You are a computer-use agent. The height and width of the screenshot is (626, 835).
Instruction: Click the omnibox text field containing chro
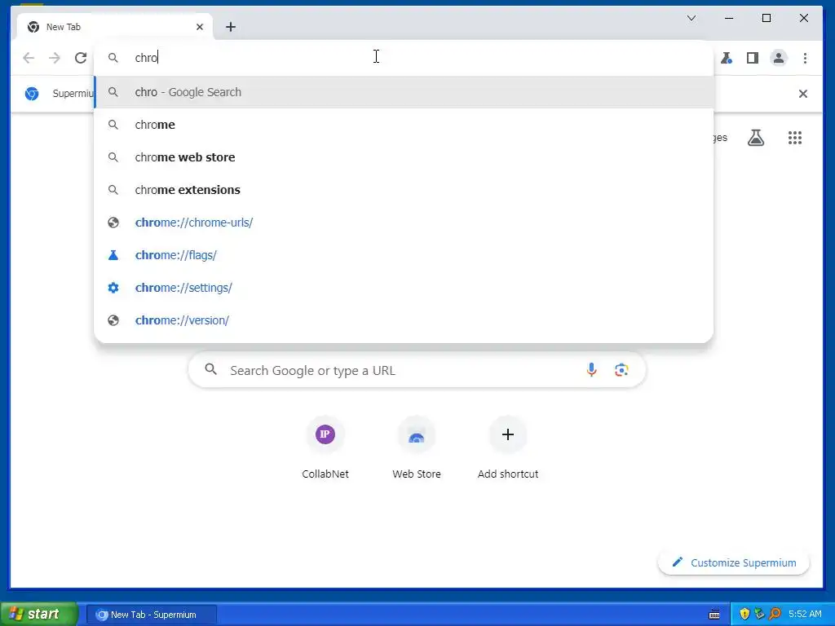404,58
